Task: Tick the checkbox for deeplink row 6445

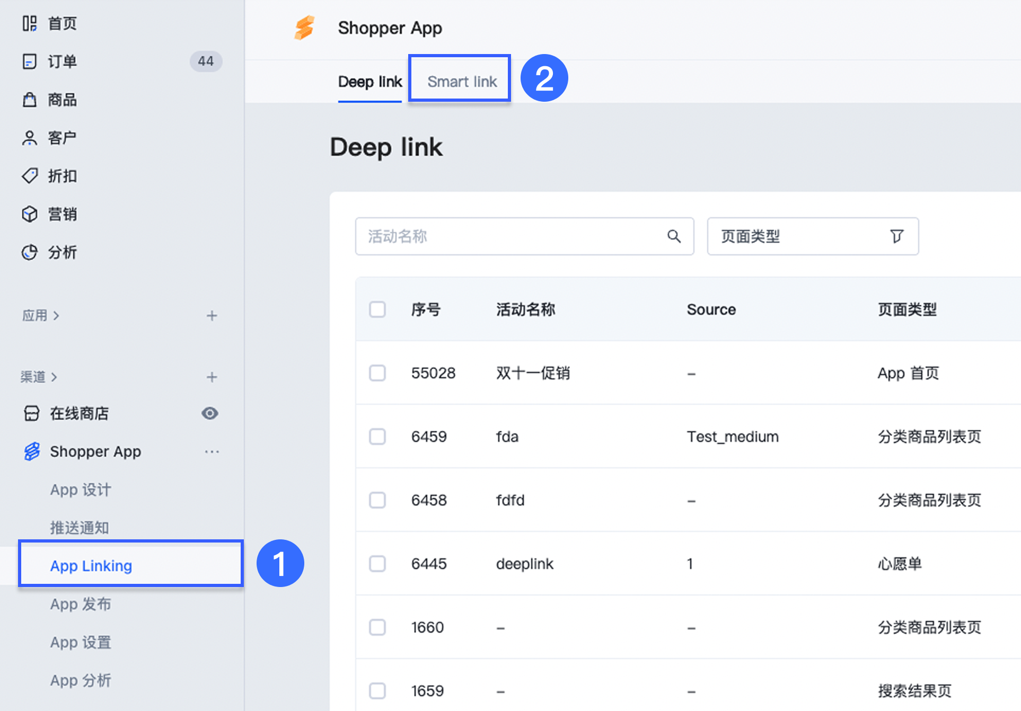Action: tap(377, 564)
